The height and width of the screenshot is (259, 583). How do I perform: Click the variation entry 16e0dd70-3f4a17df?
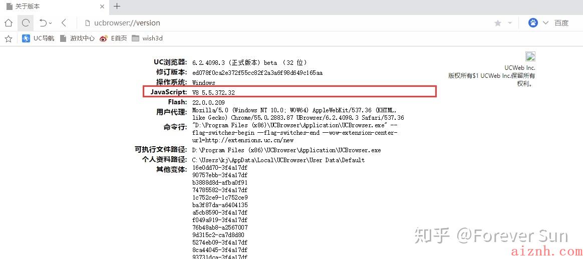[x=220, y=168]
